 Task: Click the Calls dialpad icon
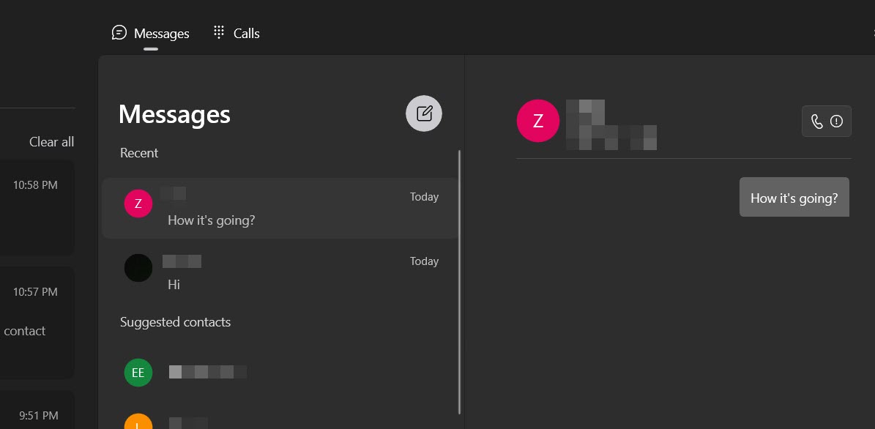218,33
